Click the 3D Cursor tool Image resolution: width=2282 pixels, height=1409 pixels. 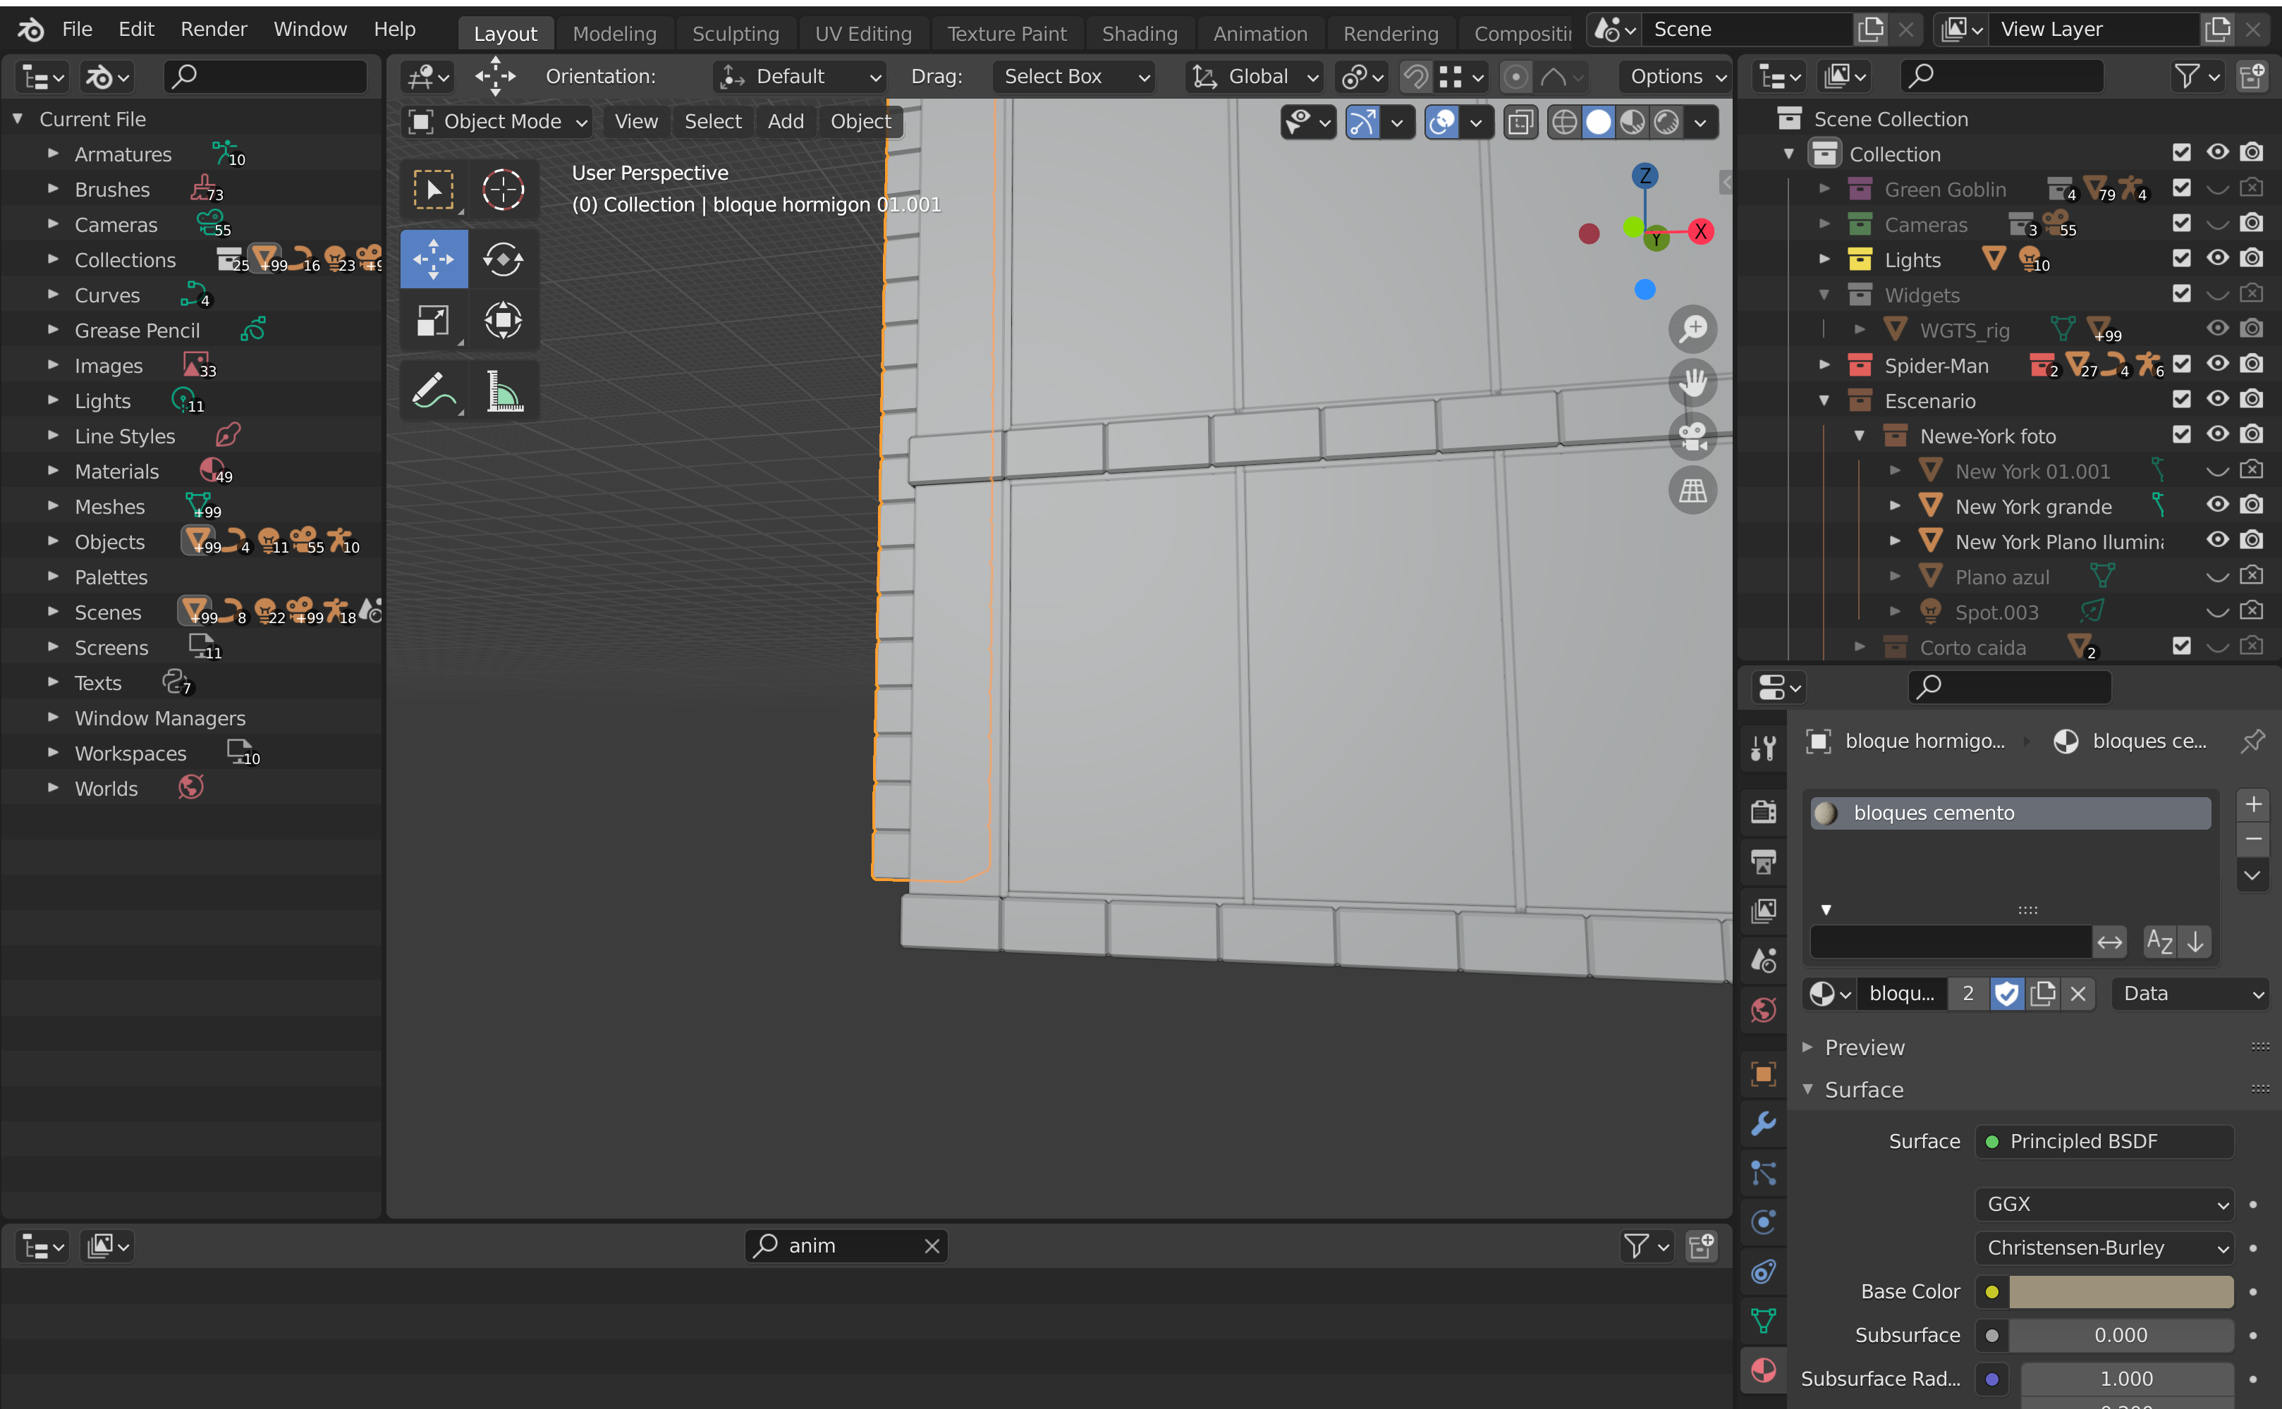click(x=503, y=190)
